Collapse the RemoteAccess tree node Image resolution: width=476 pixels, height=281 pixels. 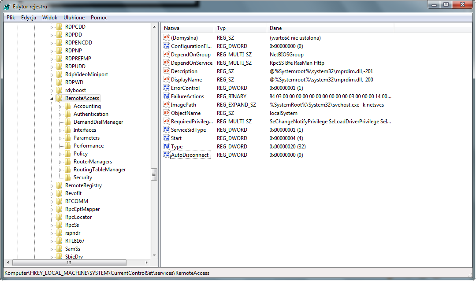52,98
